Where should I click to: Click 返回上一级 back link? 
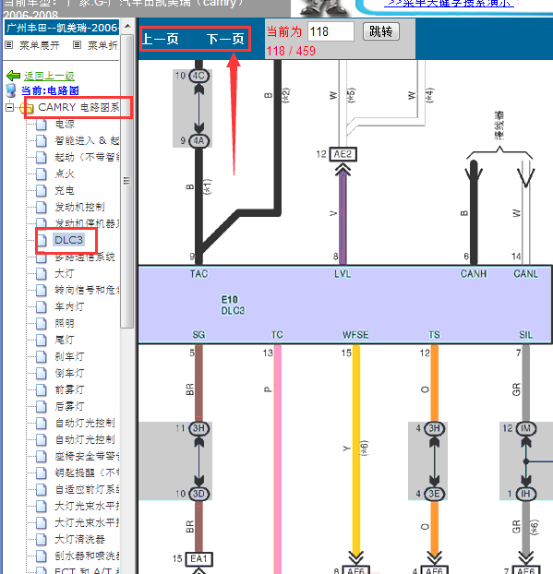tap(49, 76)
